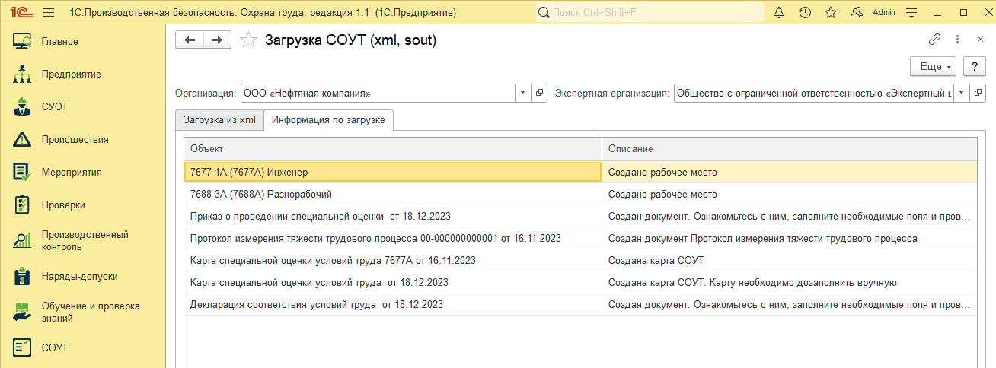Click the Обучение hand-with-book icon
Viewport: 996px width, 368px height.
coord(21,312)
